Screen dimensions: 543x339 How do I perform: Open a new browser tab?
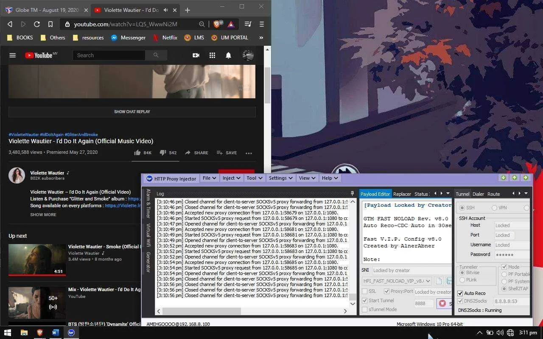pos(188,10)
